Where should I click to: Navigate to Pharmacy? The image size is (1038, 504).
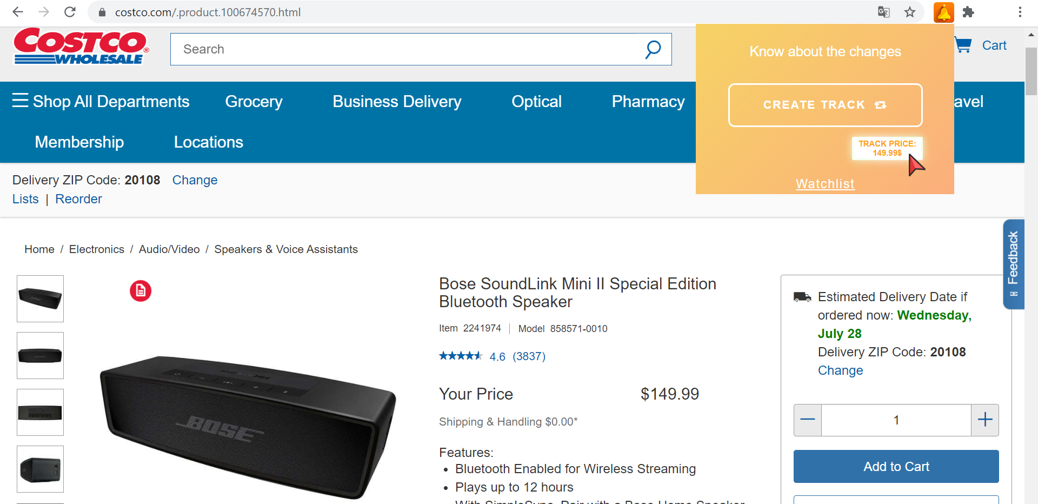tap(648, 102)
